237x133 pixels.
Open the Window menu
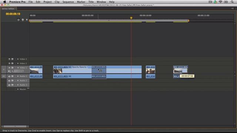101,2
